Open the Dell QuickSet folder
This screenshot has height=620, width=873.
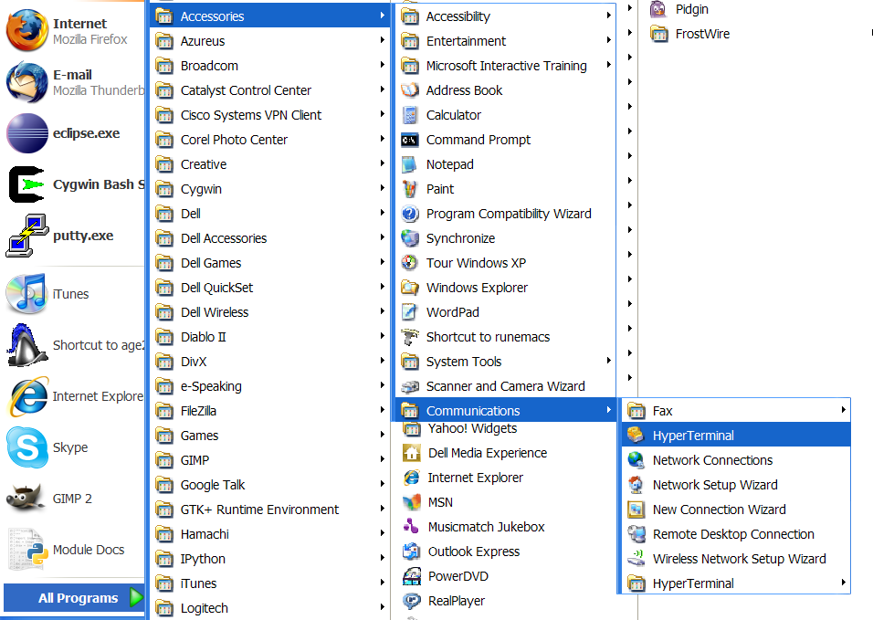click(270, 288)
